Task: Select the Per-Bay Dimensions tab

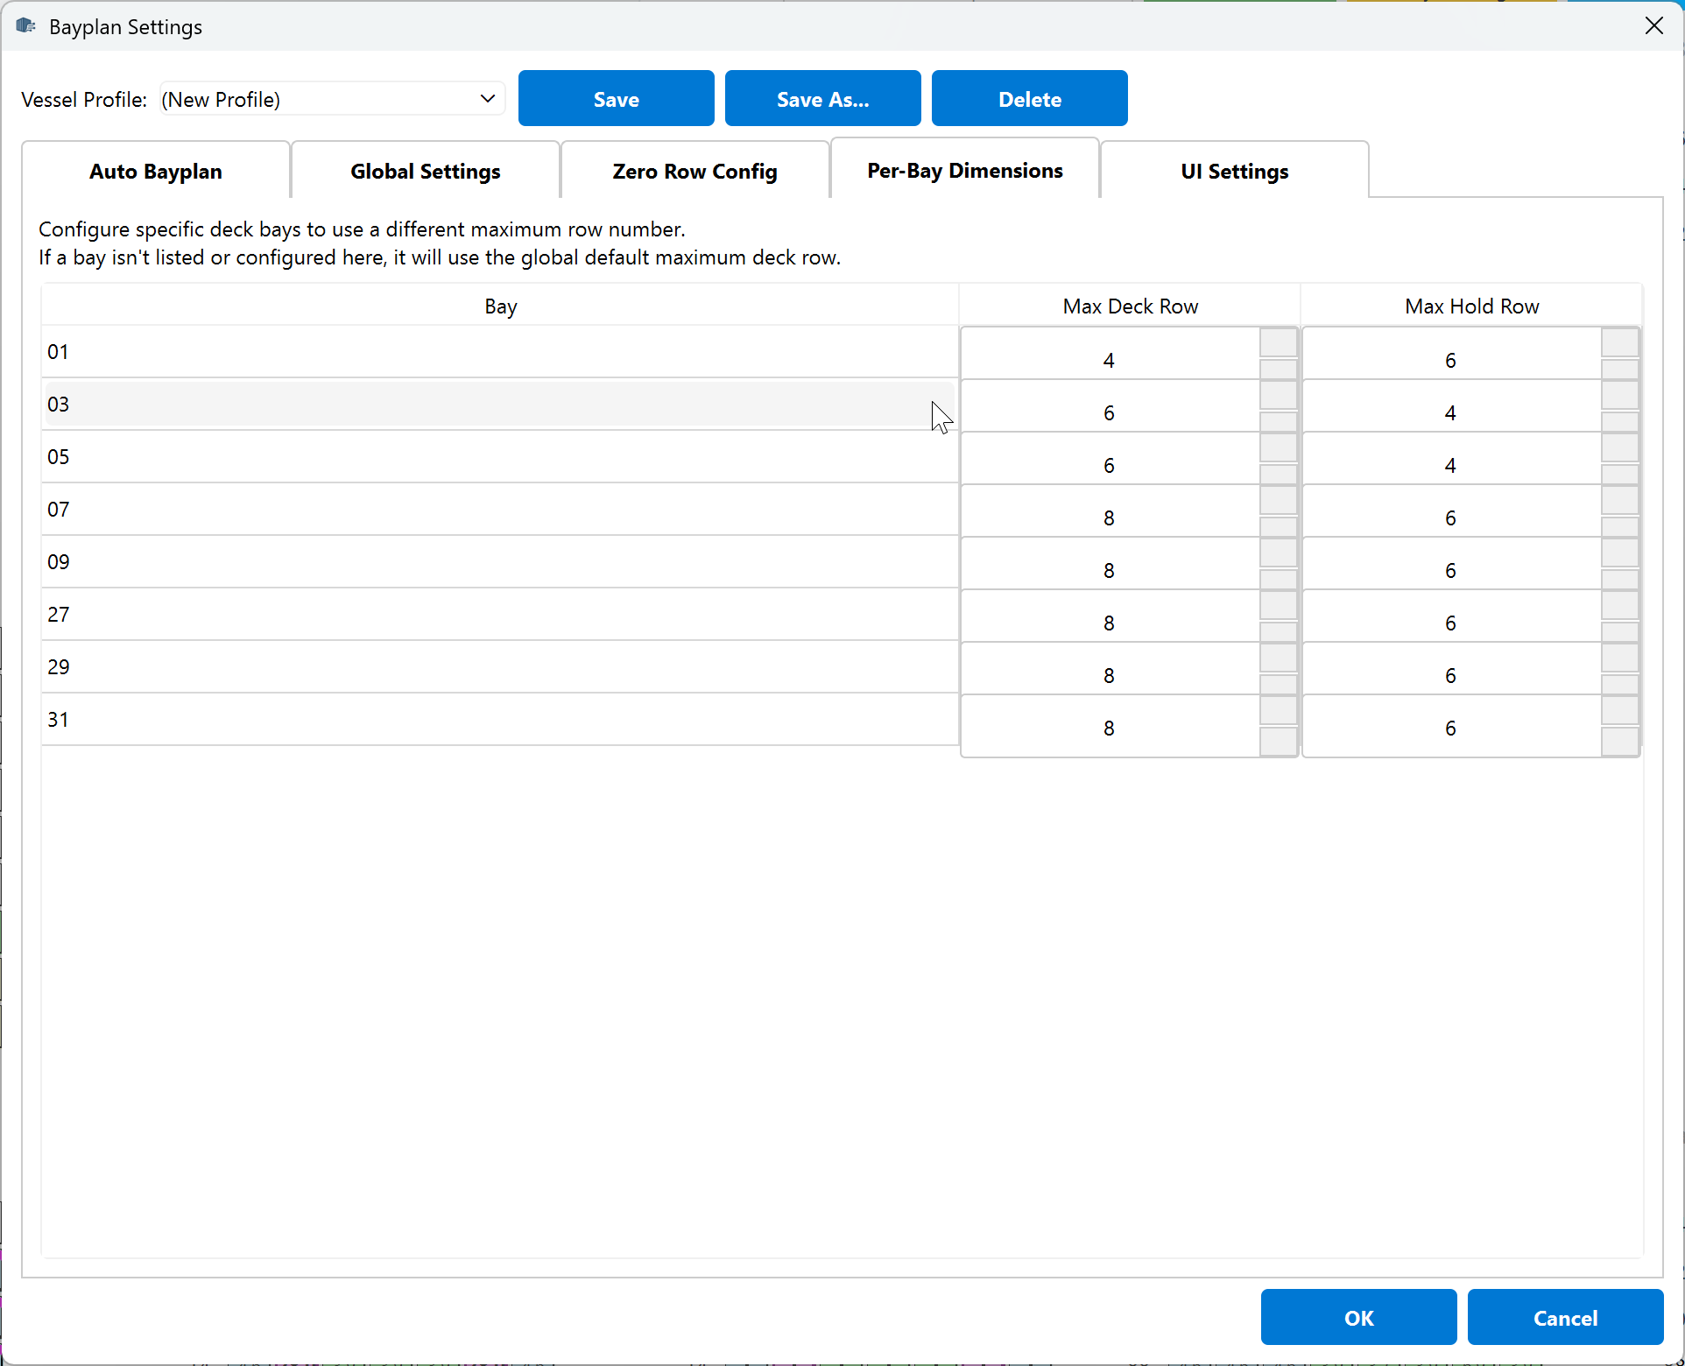Action: pyautogui.click(x=965, y=170)
